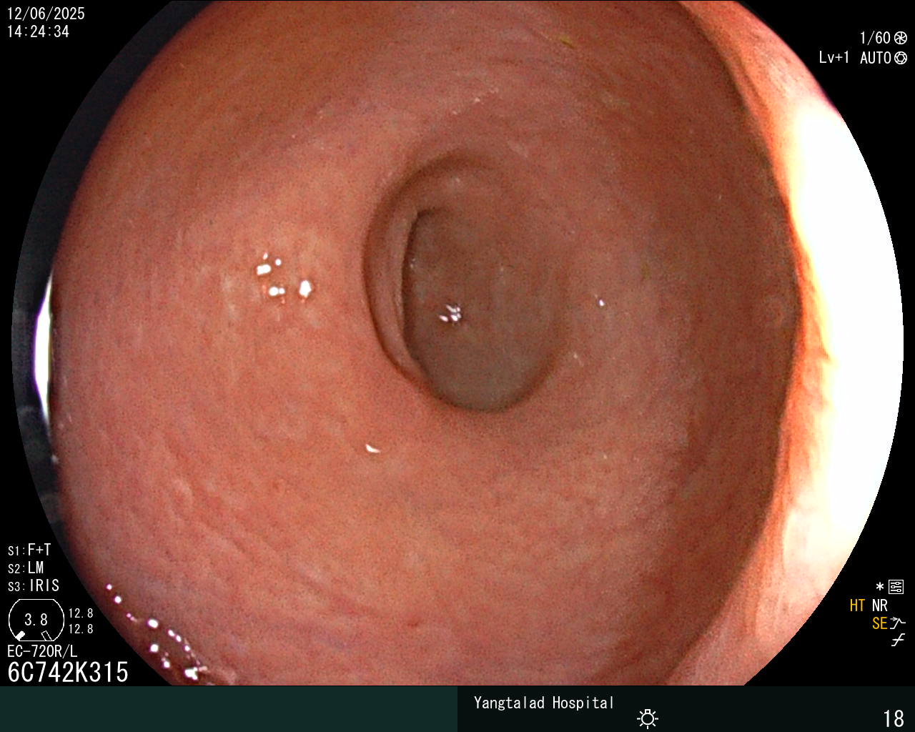915x732 pixels.
Task: Click the tone curve icon below SE
Action: (x=898, y=640)
